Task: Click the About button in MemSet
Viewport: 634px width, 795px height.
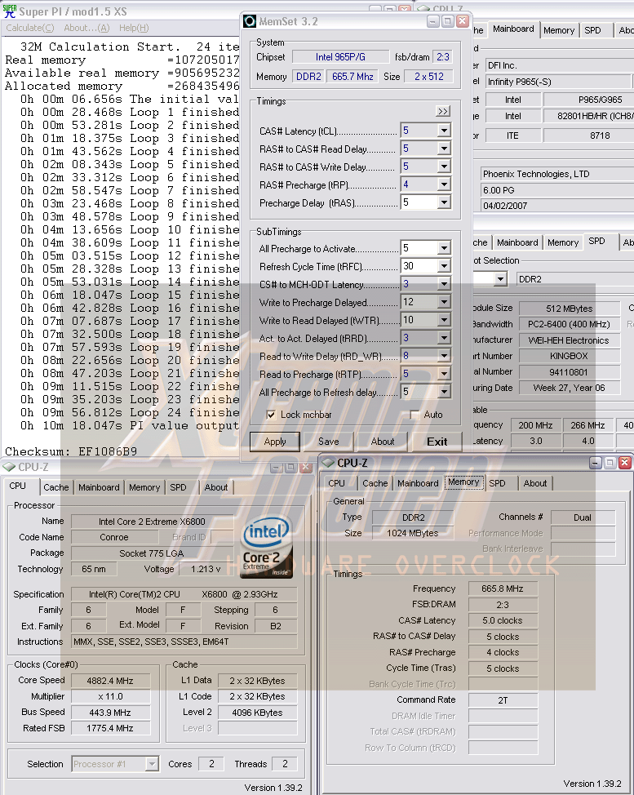Action: pyautogui.click(x=383, y=442)
